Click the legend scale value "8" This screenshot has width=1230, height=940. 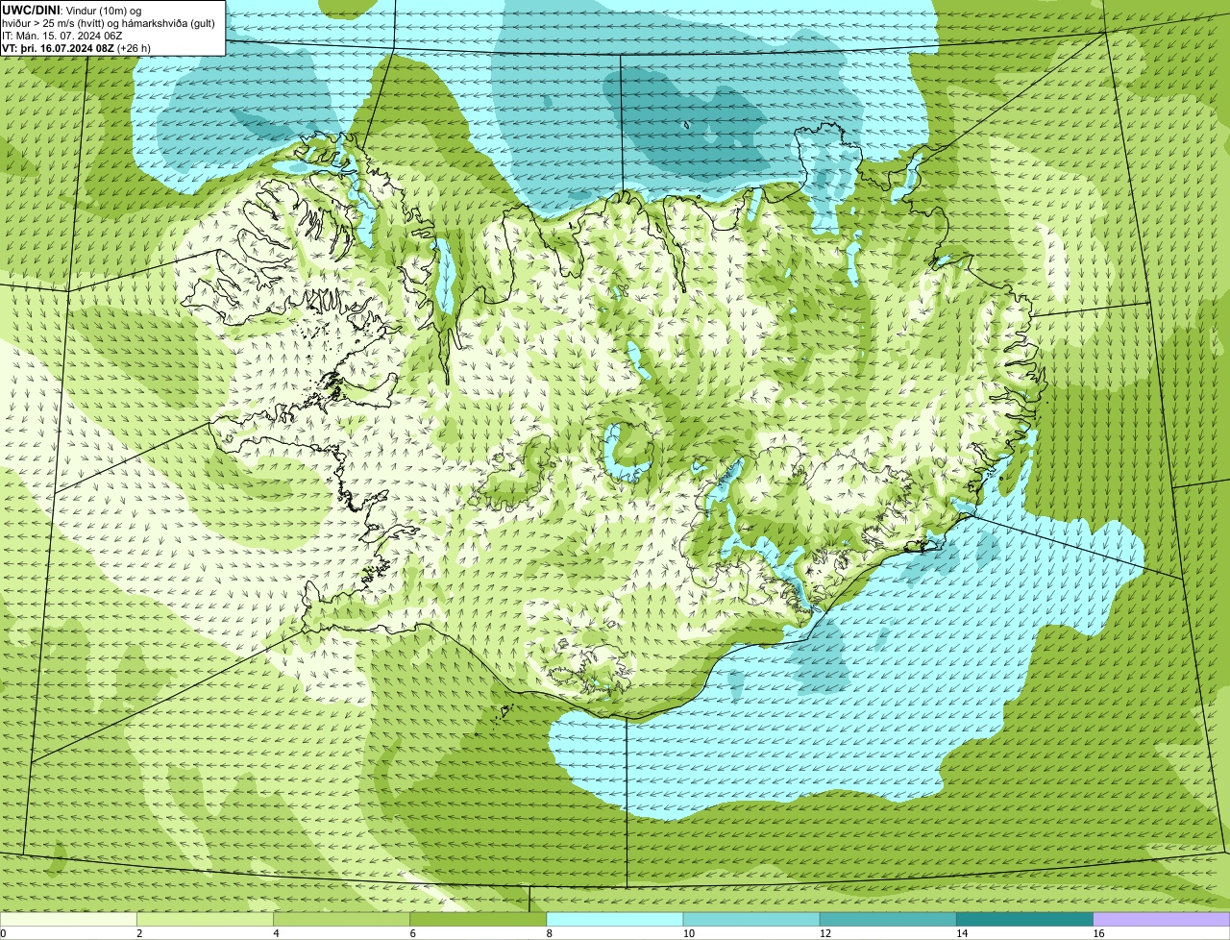coord(550,933)
